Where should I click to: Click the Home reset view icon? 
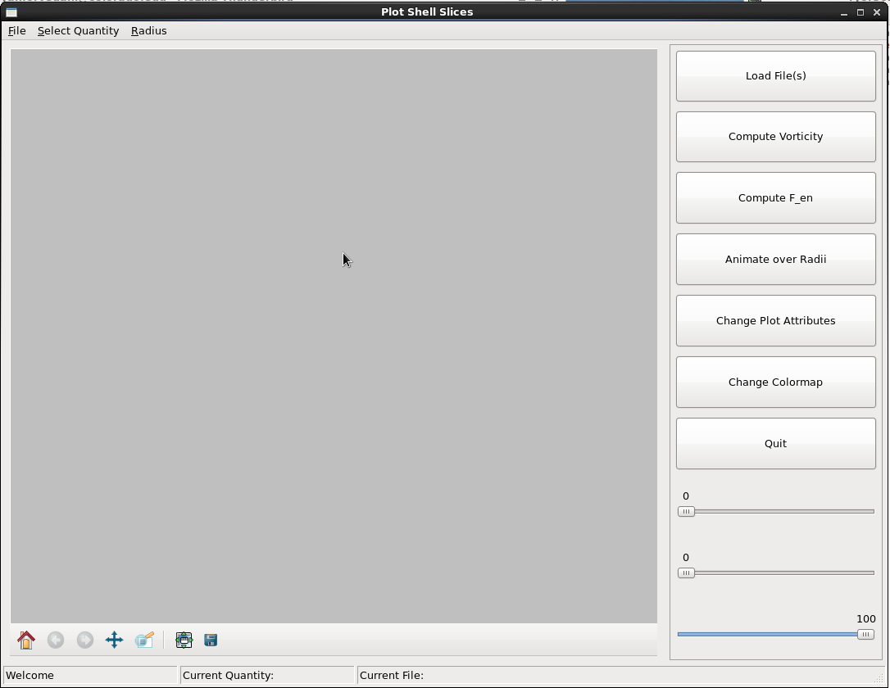26,640
